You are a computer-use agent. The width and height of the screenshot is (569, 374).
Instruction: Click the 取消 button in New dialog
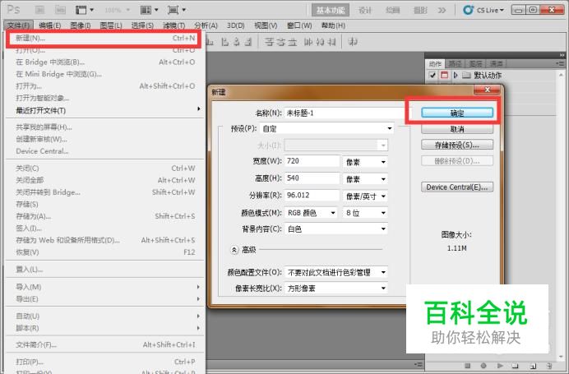coord(457,129)
